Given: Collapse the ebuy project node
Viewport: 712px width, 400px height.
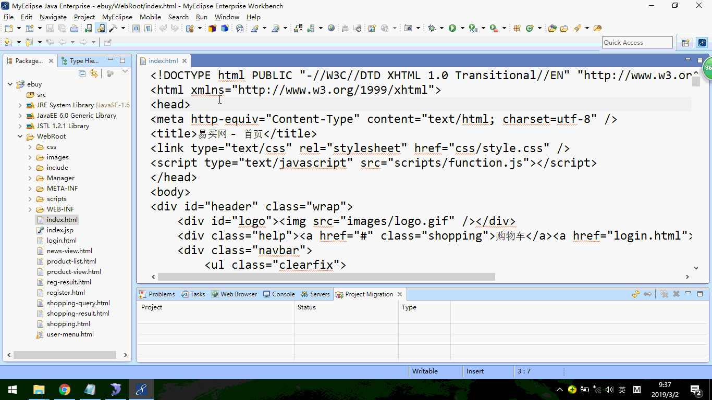Looking at the screenshot, I should [x=10, y=84].
